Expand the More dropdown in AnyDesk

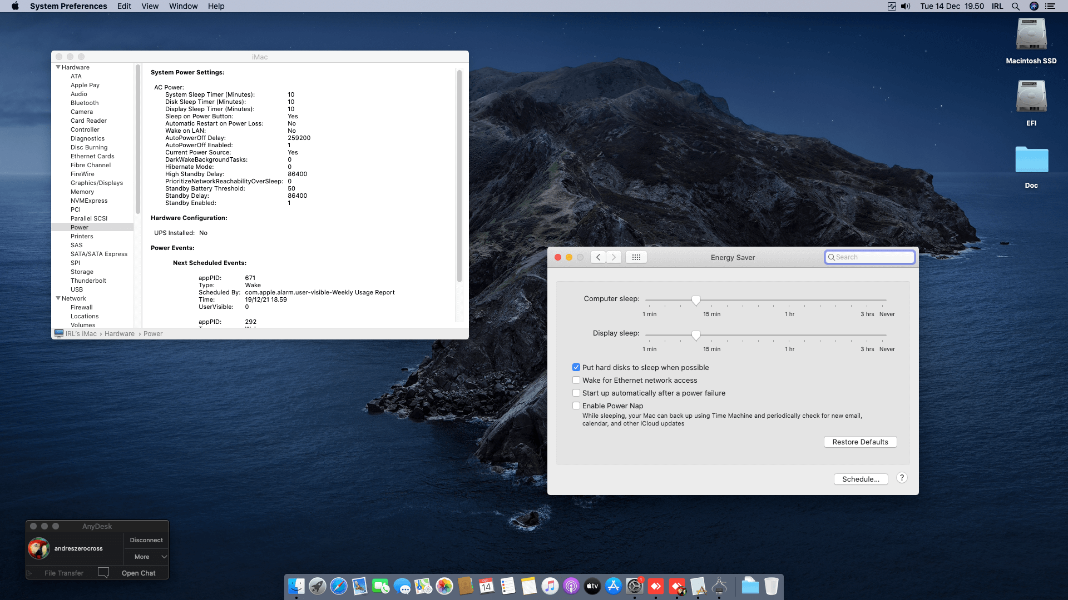[x=146, y=556]
